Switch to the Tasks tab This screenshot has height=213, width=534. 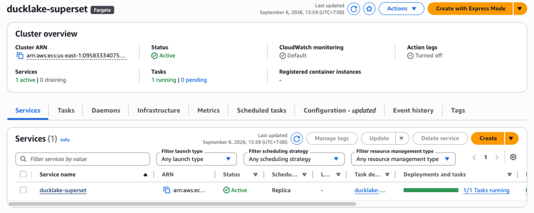(x=66, y=110)
